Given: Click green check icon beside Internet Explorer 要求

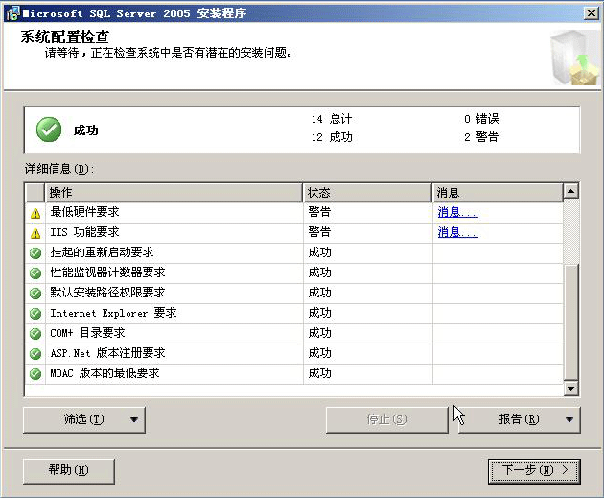Looking at the screenshot, I should pos(35,314).
